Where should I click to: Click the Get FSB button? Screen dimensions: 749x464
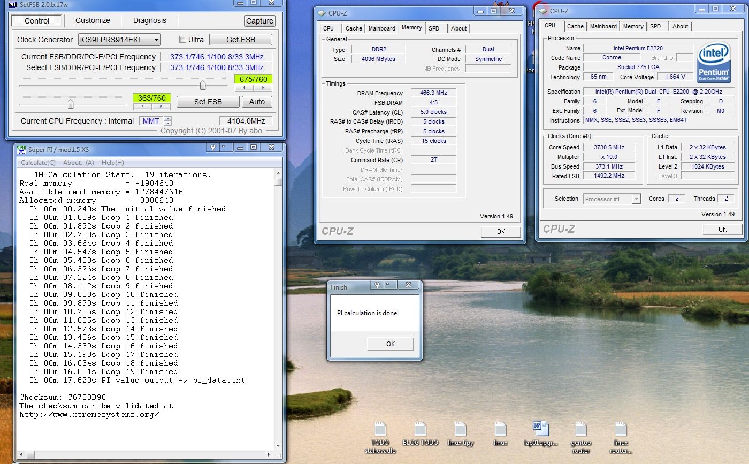point(241,40)
